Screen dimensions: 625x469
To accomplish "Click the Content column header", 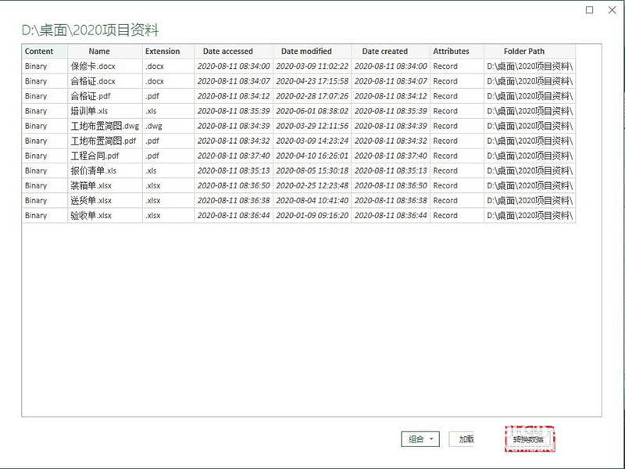I will [x=39, y=52].
